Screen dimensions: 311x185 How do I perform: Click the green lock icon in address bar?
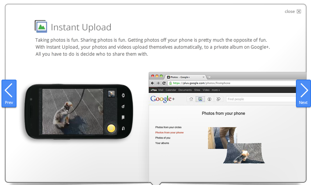[170, 83]
